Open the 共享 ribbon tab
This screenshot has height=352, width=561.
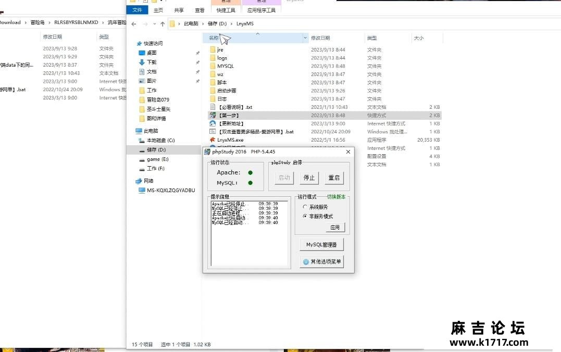pos(179,10)
